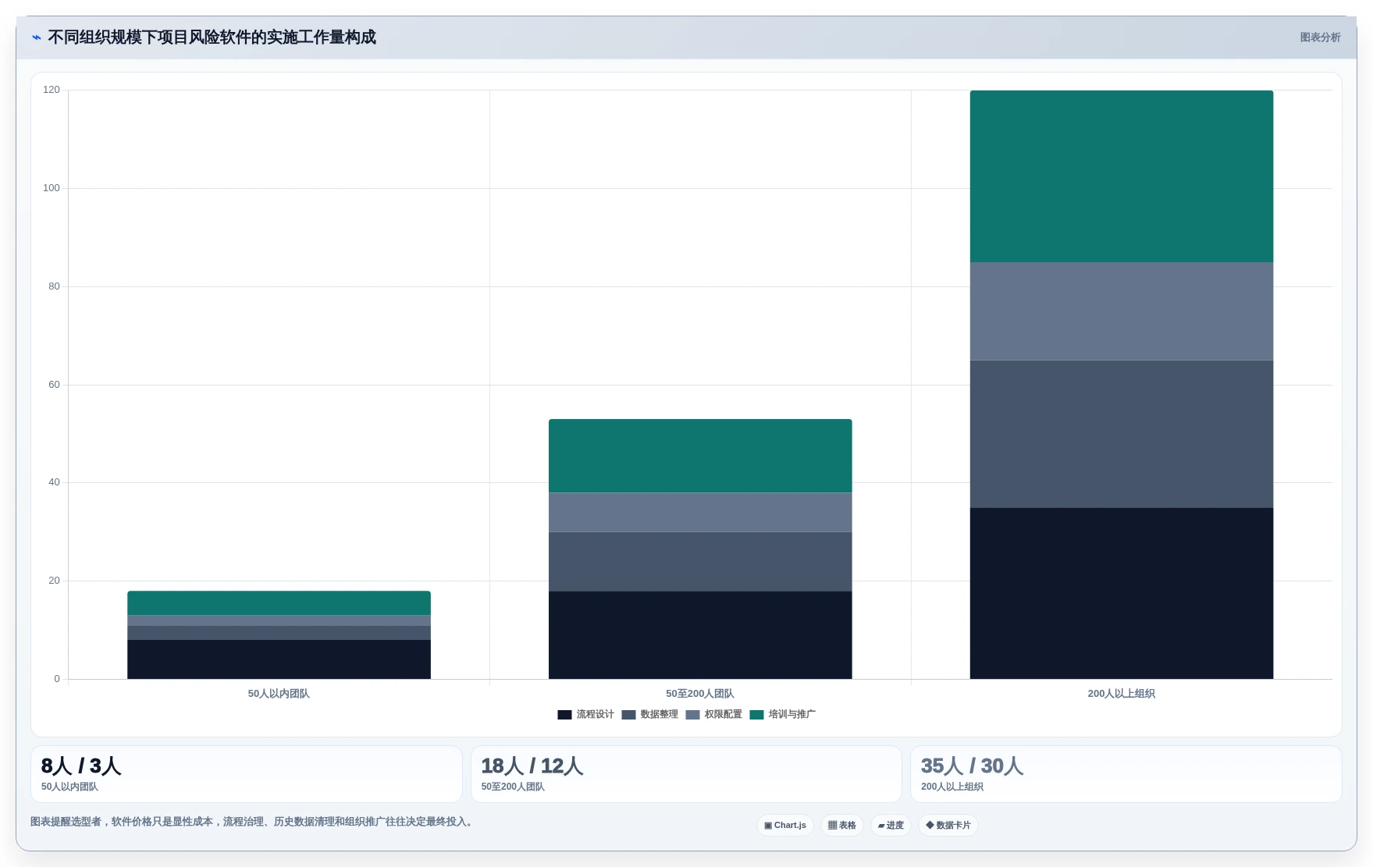Click teal 培训与推广 segment of 200人以上组织 bar
The width and height of the screenshot is (1373, 867).
(x=1122, y=176)
